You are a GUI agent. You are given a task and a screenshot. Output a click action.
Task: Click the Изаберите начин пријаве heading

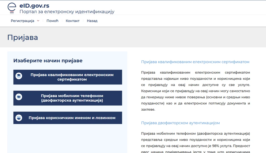tap(48, 61)
